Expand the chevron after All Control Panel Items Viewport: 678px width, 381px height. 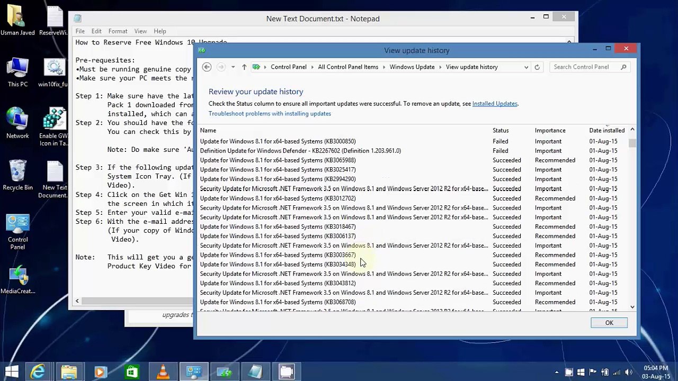pos(383,67)
